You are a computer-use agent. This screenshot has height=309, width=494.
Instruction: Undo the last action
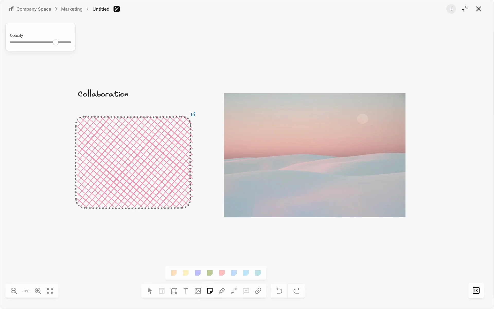pyautogui.click(x=279, y=291)
